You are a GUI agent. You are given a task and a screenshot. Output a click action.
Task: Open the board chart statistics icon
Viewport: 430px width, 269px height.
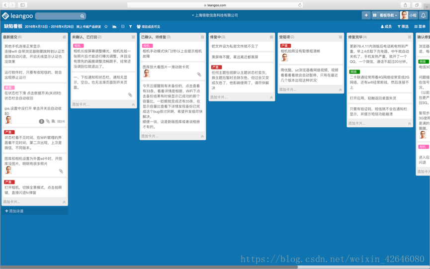[114, 26]
